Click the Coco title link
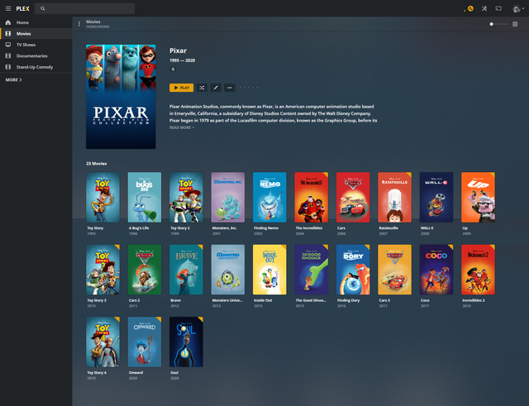 pyautogui.click(x=425, y=300)
